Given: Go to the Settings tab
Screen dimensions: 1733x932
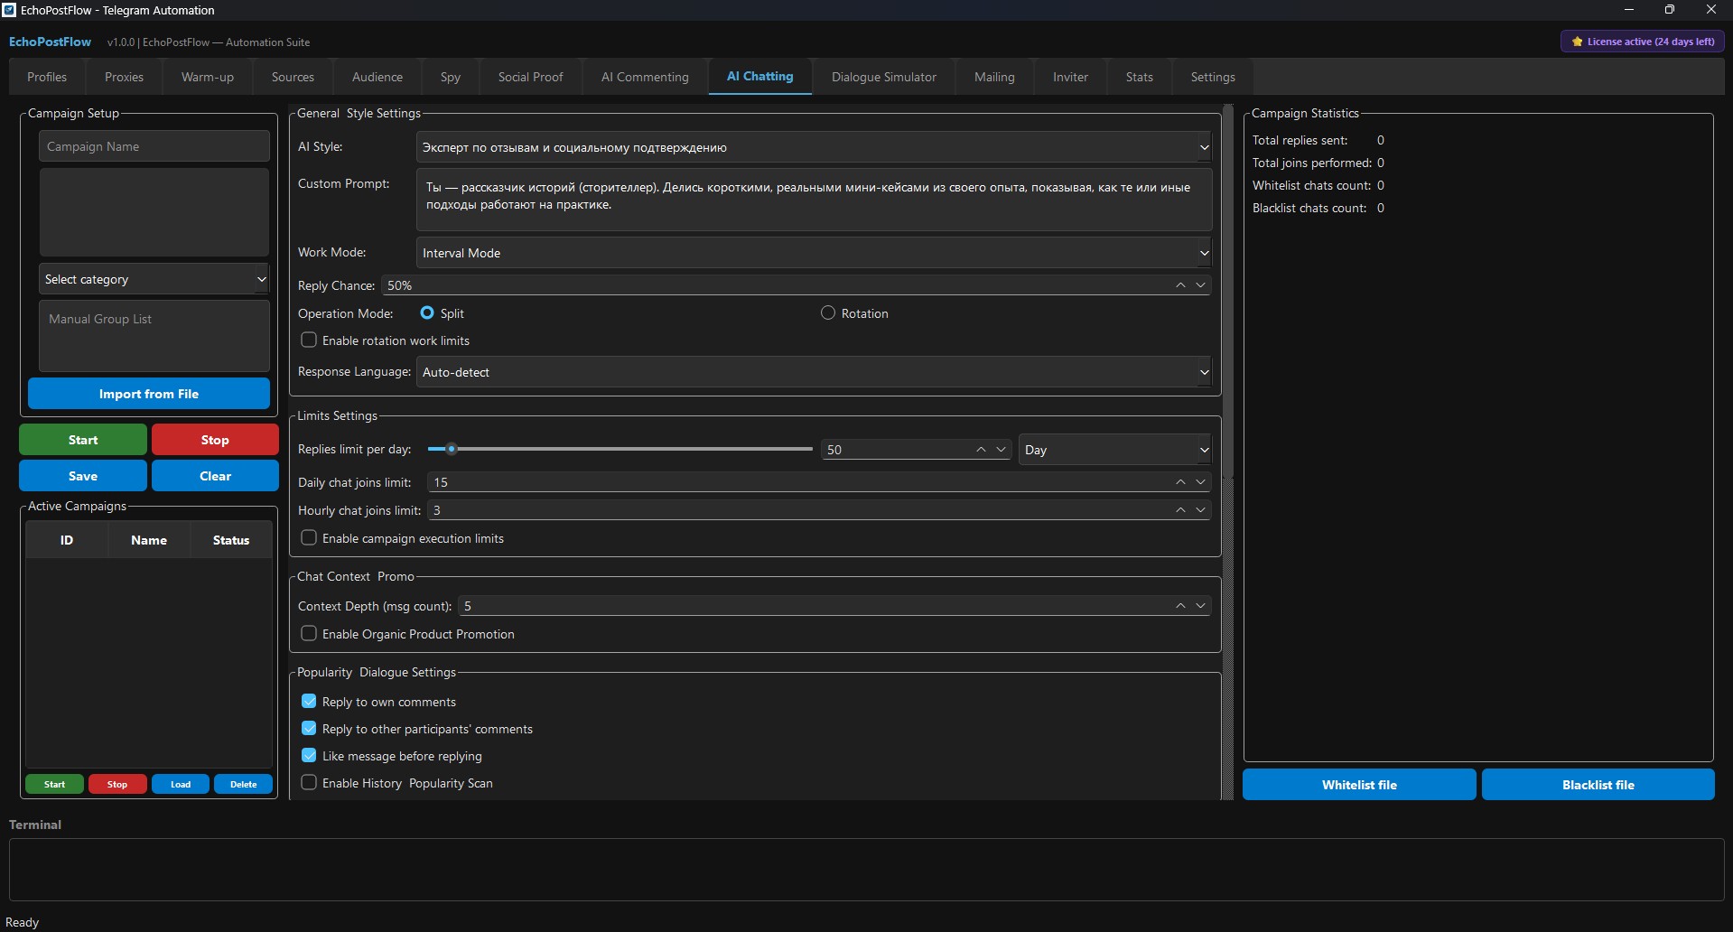Looking at the screenshot, I should point(1212,77).
